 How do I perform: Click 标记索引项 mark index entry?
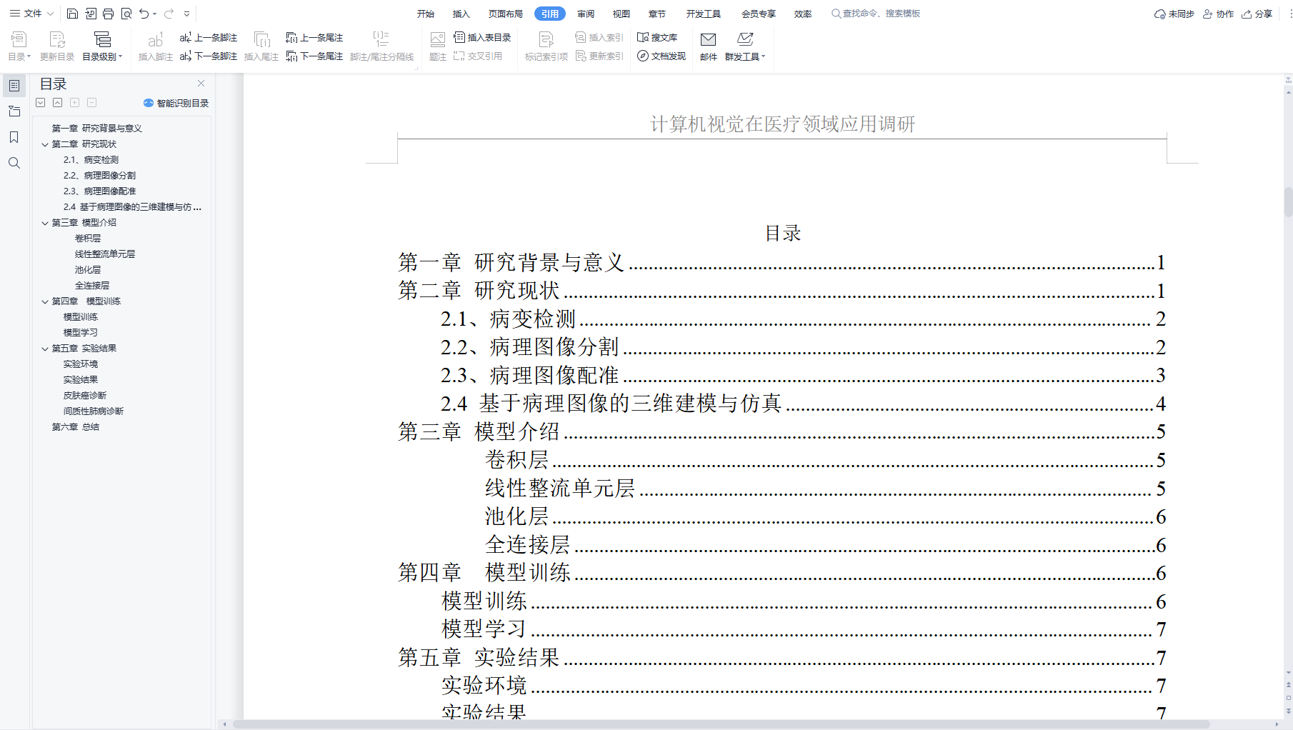coord(546,46)
